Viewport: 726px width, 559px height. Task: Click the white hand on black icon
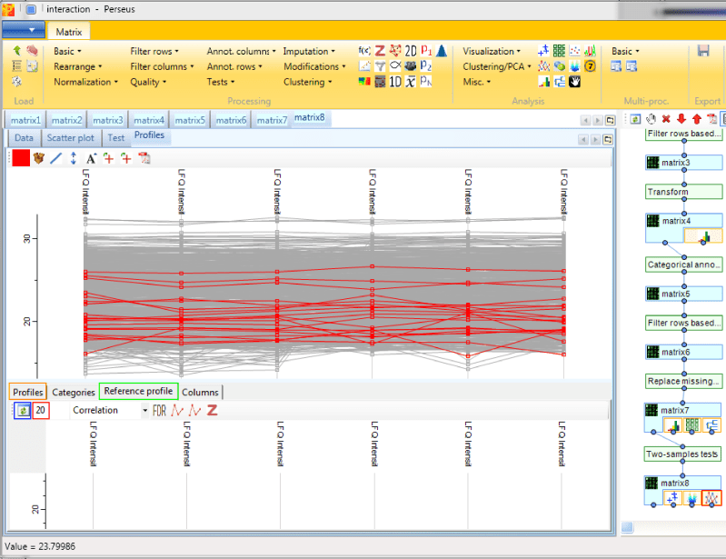tap(574, 82)
